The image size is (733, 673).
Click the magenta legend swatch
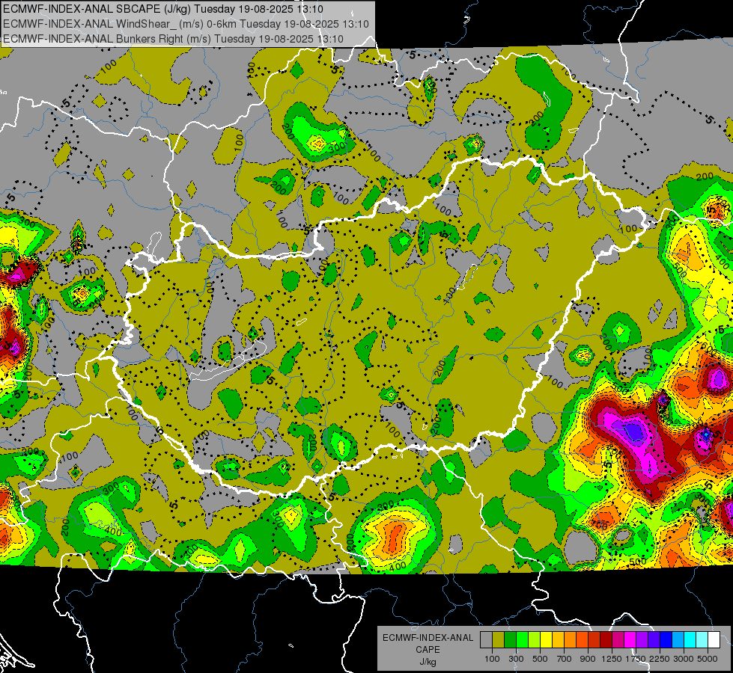(630, 640)
